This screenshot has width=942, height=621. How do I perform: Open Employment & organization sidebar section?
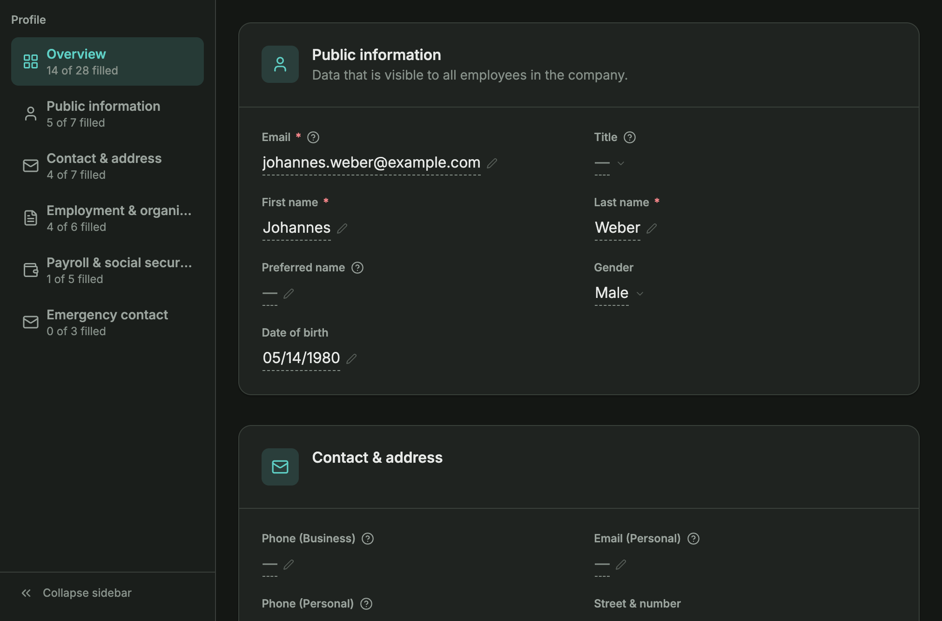click(108, 218)
